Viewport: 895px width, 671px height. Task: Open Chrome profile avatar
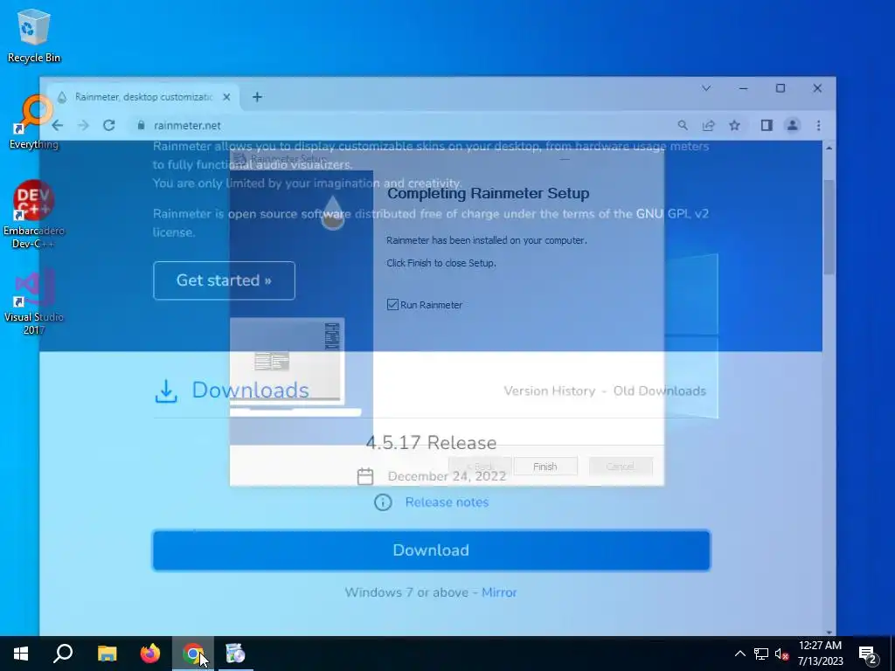pyautogui.click(x=792, y=126)
